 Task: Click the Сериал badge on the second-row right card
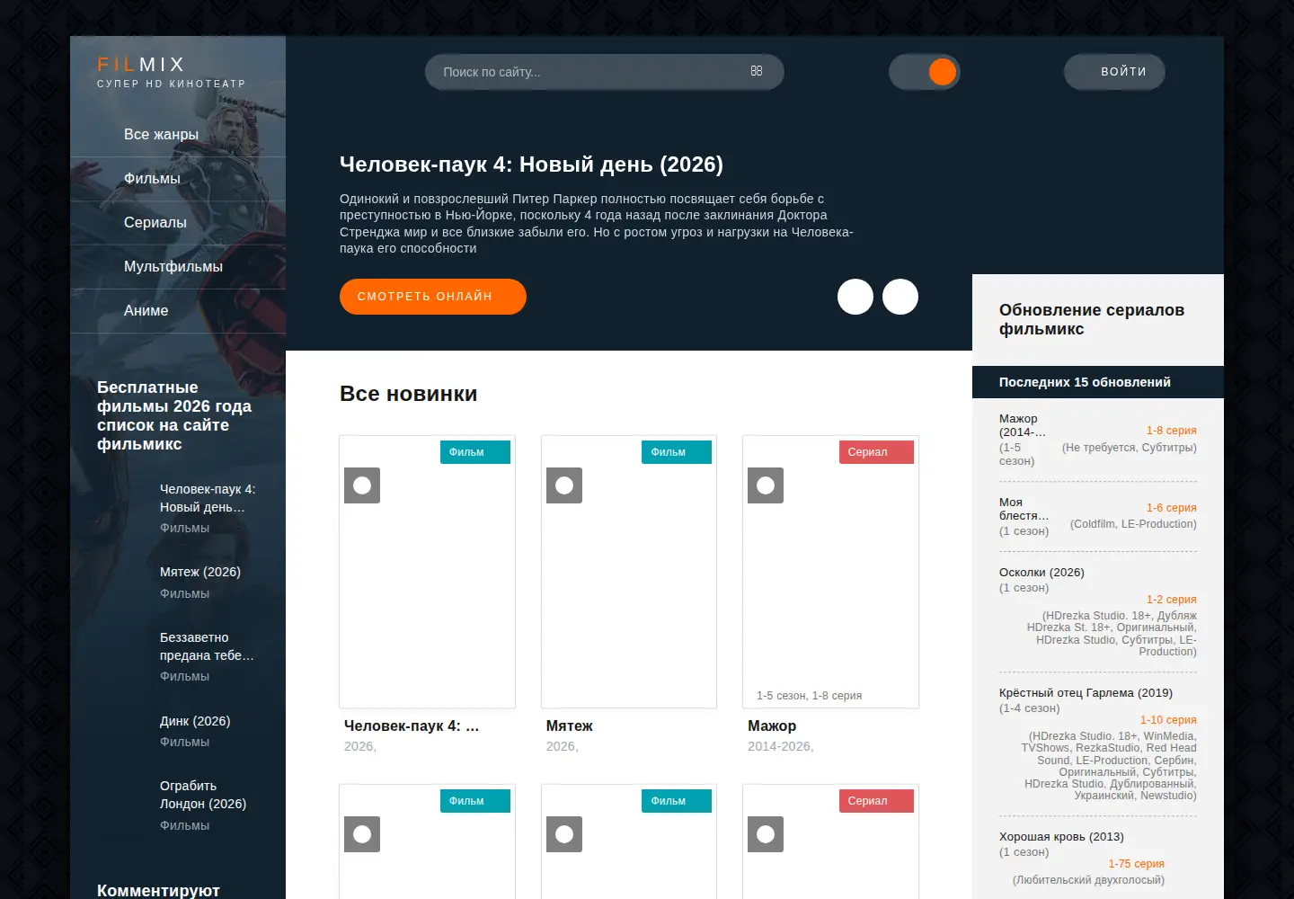point(876,801)
